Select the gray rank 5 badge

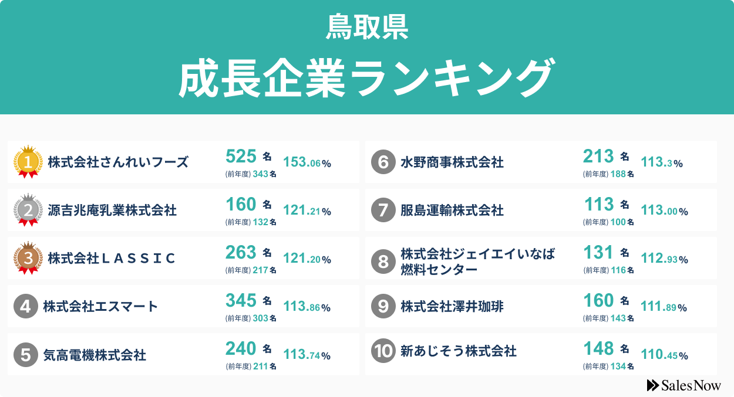(x=25, y=354)
